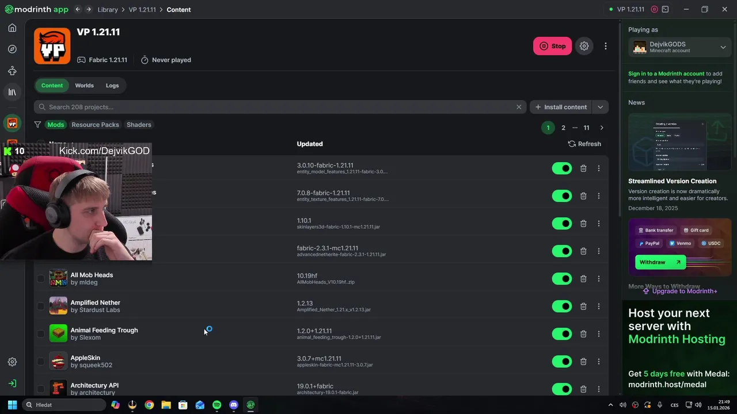
Task: Open the Library icon in sidebar
Action: [12, 92]
